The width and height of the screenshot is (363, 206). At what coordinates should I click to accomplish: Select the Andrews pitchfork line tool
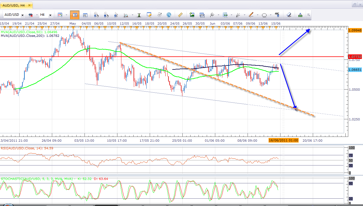pyautogui.click(x=212, y=15)
